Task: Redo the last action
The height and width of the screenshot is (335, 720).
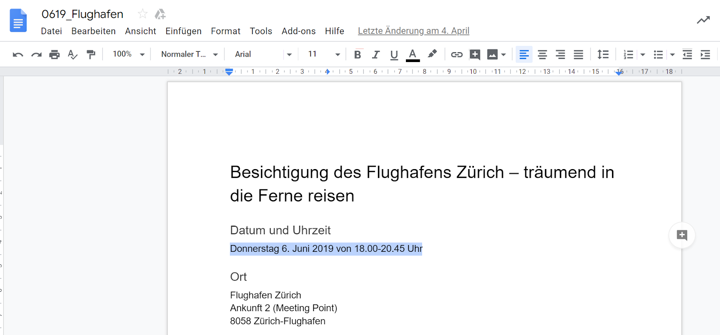Action: 36,54
